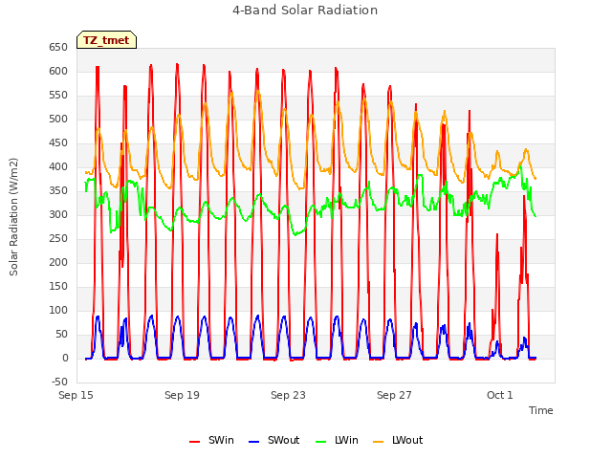Viewport: 612px width, 459px height.
Task: Click the 0 y-axis tick label
Action: coord(65,359)
